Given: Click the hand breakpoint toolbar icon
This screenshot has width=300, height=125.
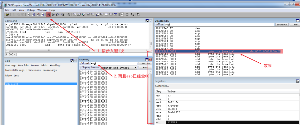Looking at the screenshot, I should pyautogui.click(x=68, y=14).
